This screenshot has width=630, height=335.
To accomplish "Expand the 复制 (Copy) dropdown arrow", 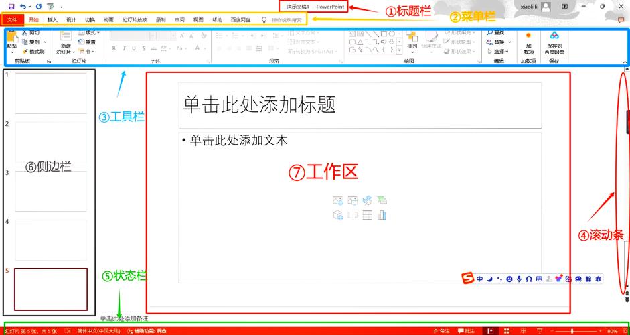I will (x=45, y=42).
